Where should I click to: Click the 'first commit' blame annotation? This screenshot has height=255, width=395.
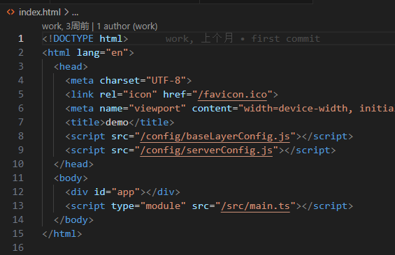[285, 38]
